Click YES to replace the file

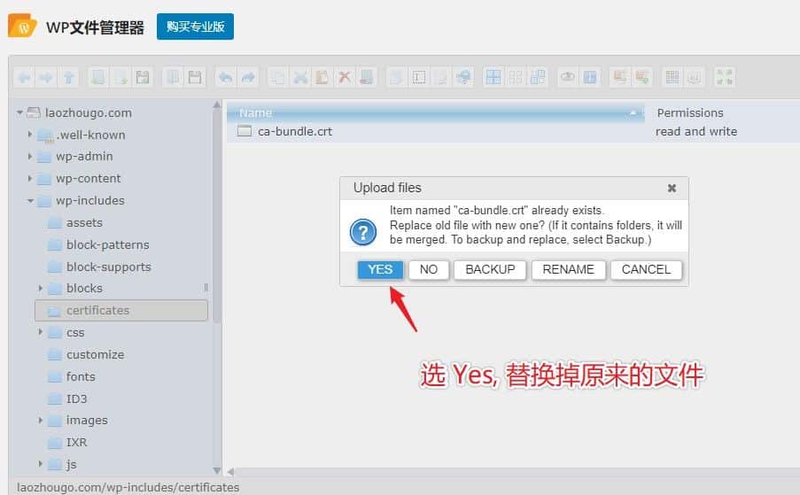tap(380, 270)
